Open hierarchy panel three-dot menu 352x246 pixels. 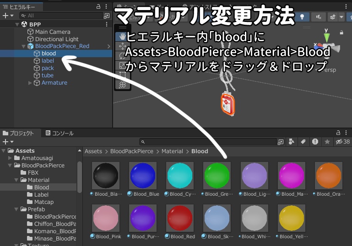coord(106,6)
